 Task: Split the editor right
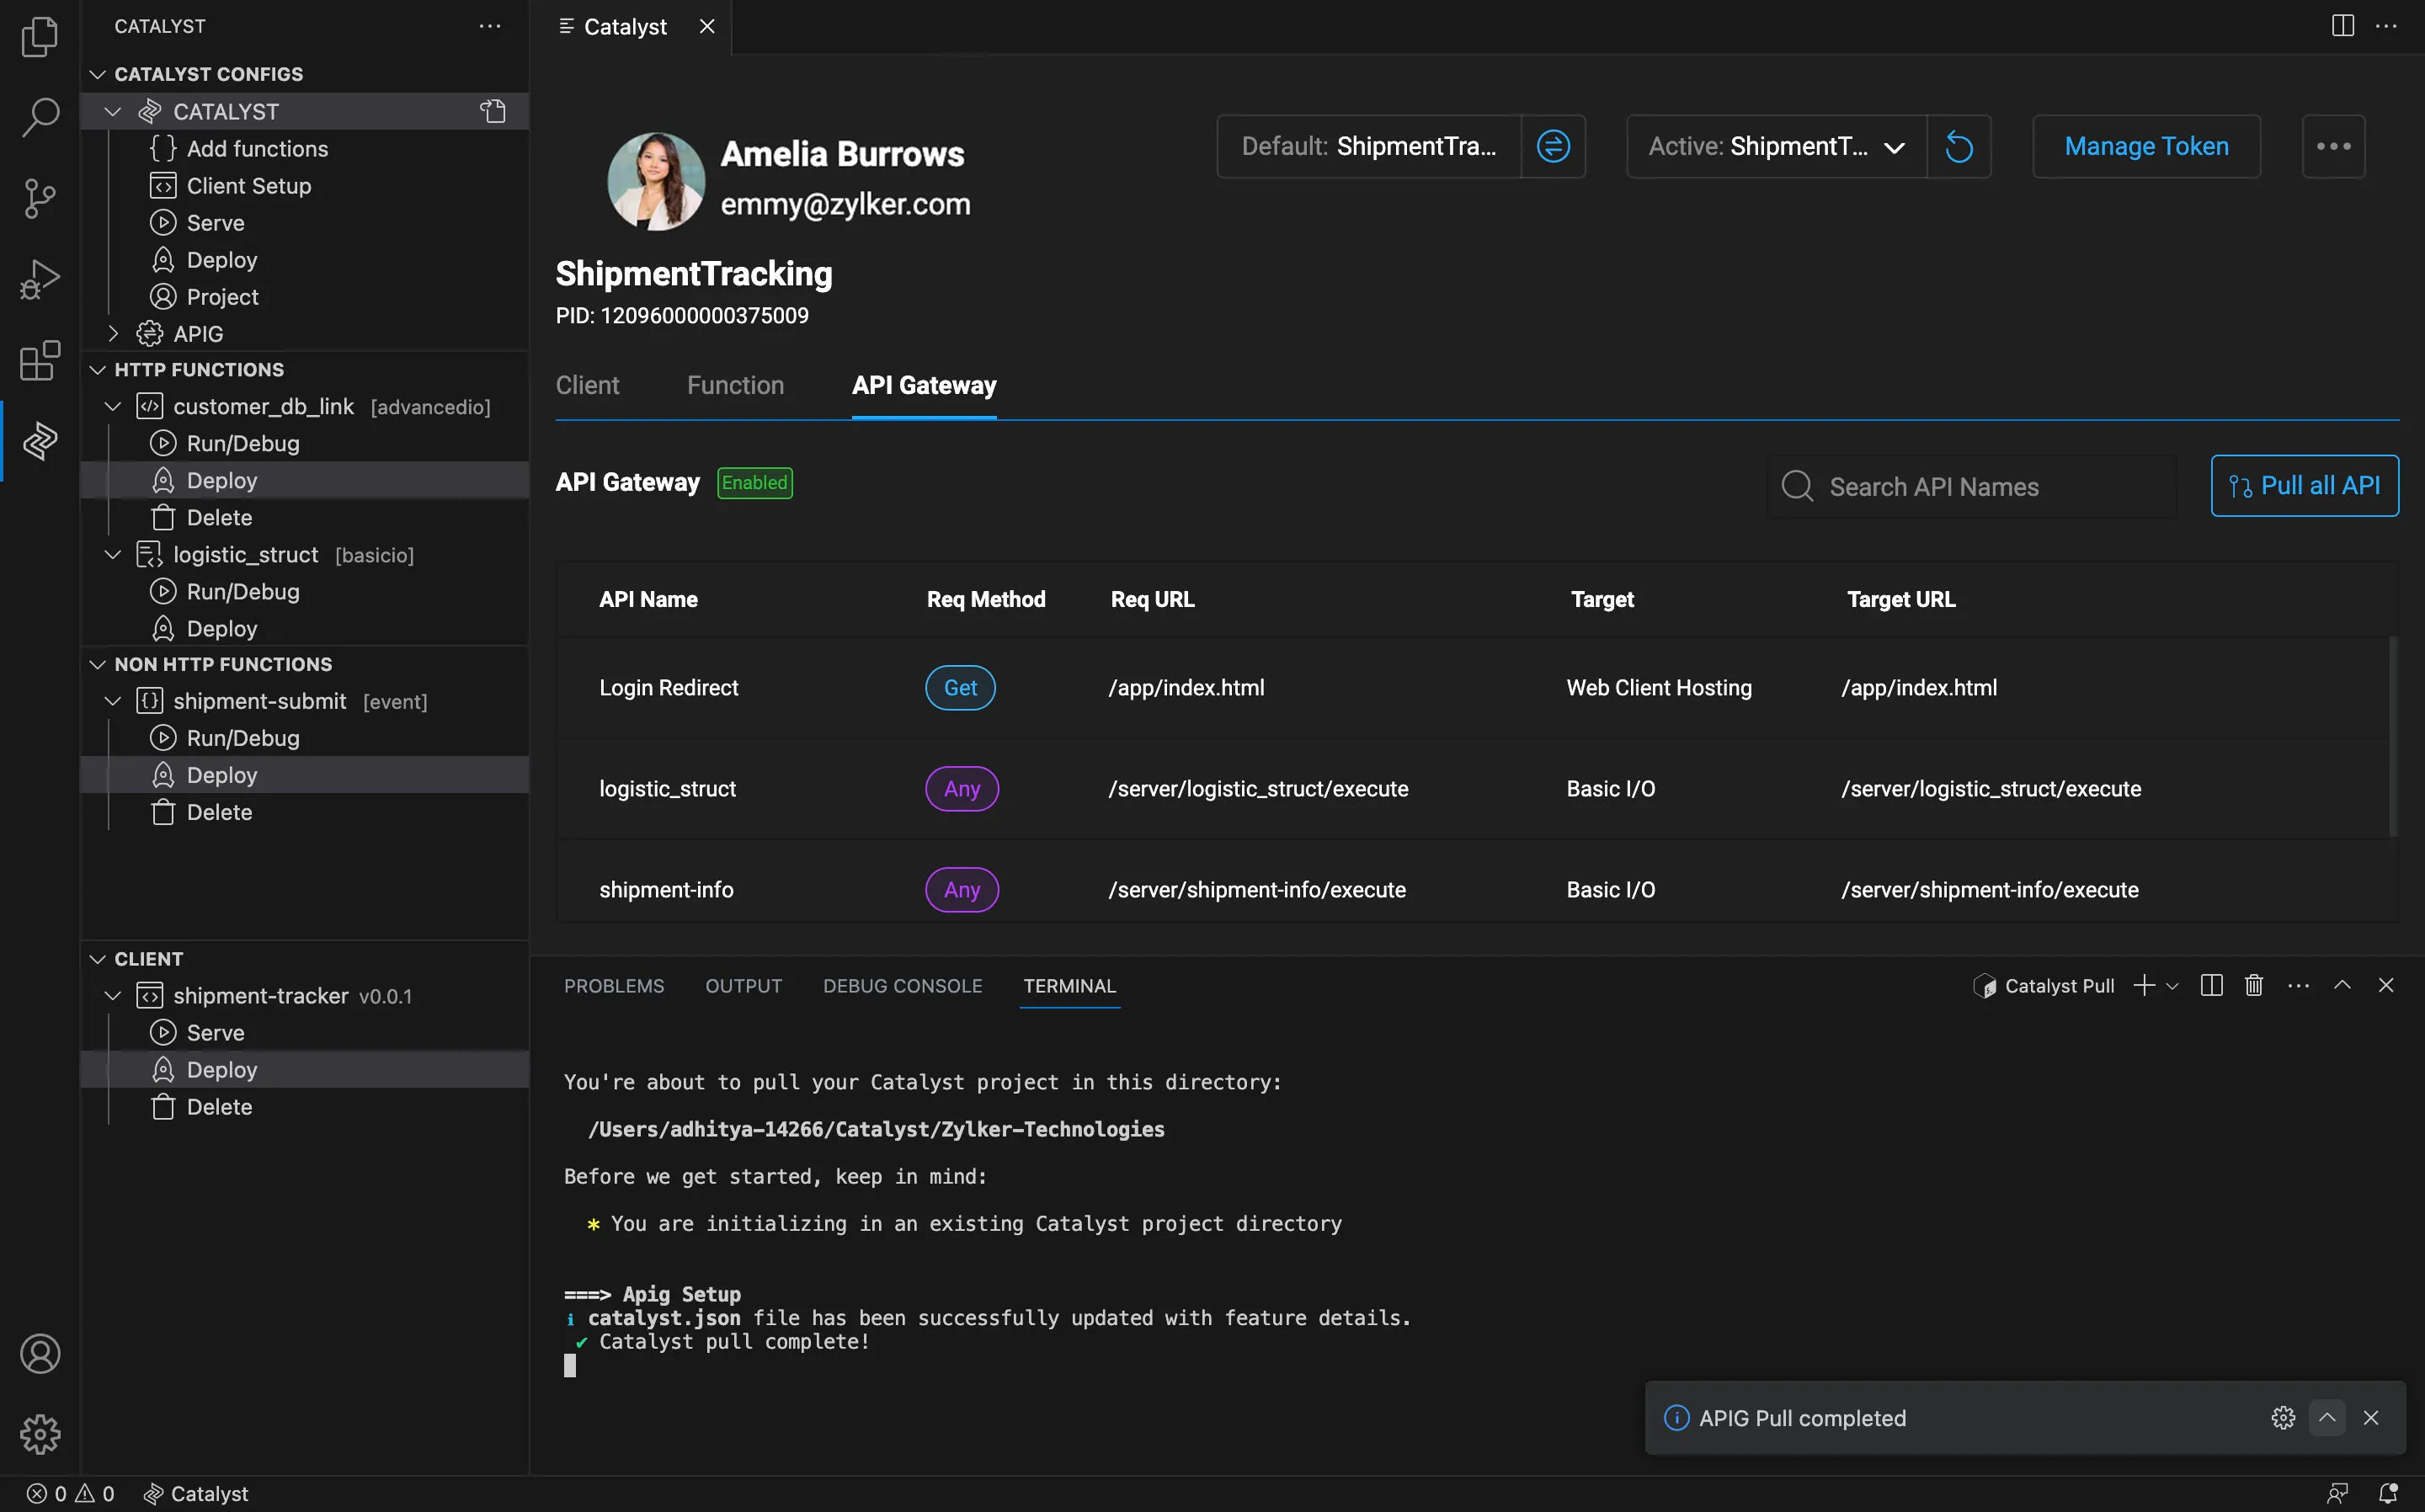point(2342,26)
